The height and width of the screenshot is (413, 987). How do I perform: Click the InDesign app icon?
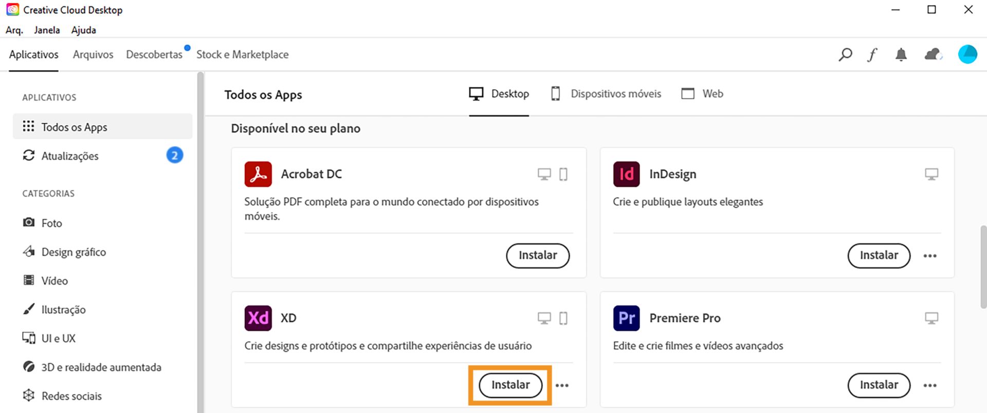pyautogui.click(x=626, y=174)
